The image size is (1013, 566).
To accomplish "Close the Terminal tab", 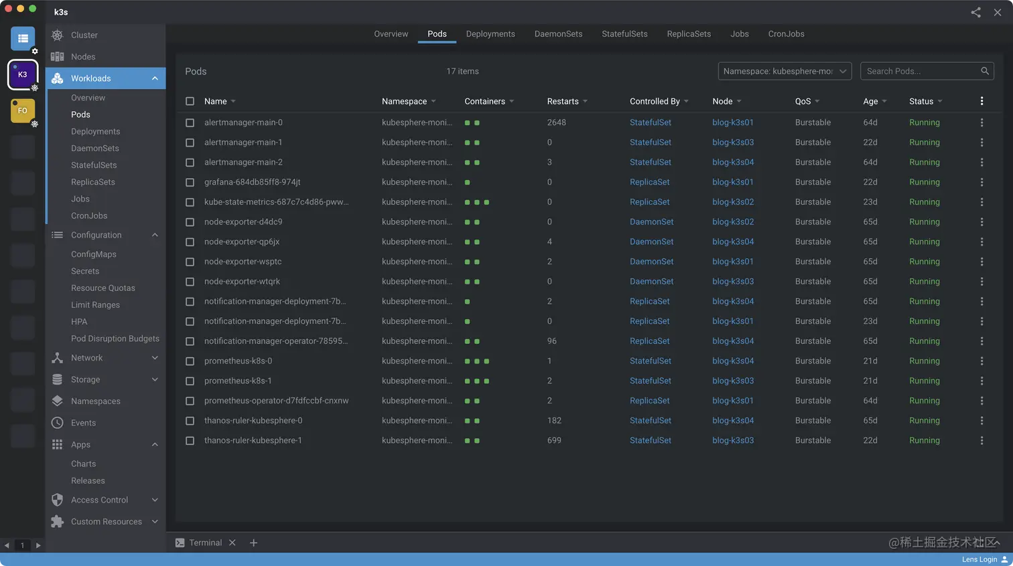I will (232, 543).
